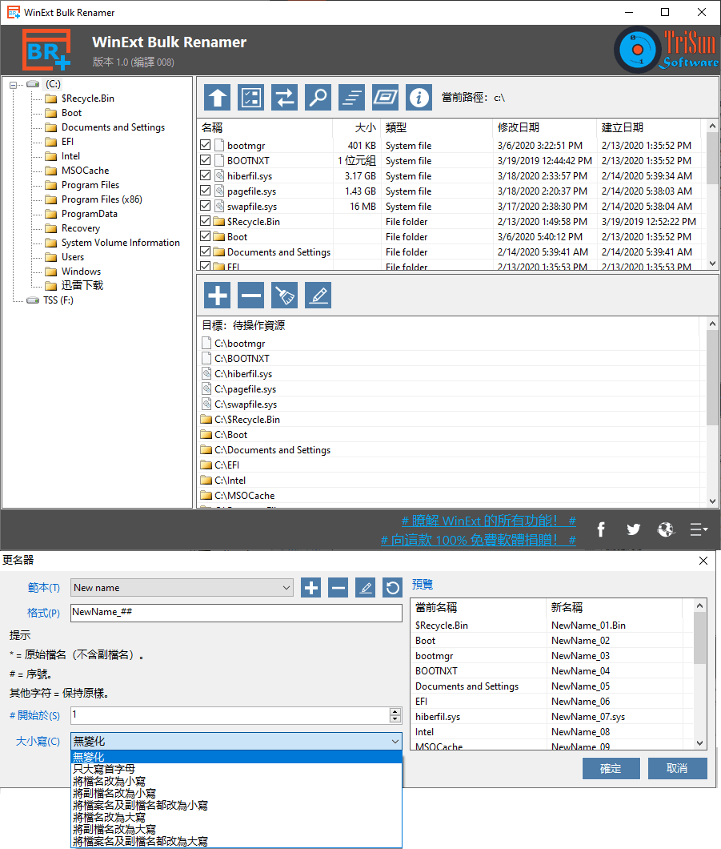The height and width of the screenshot is (849, 721).
Task: Uncheck the bootmgr file checkbox
Action: 205,144
